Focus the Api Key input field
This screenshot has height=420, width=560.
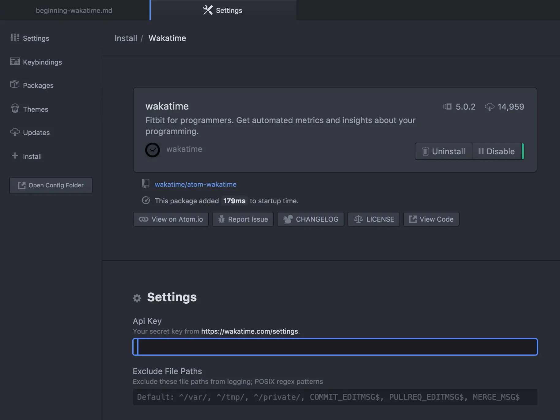pos(335,347)
